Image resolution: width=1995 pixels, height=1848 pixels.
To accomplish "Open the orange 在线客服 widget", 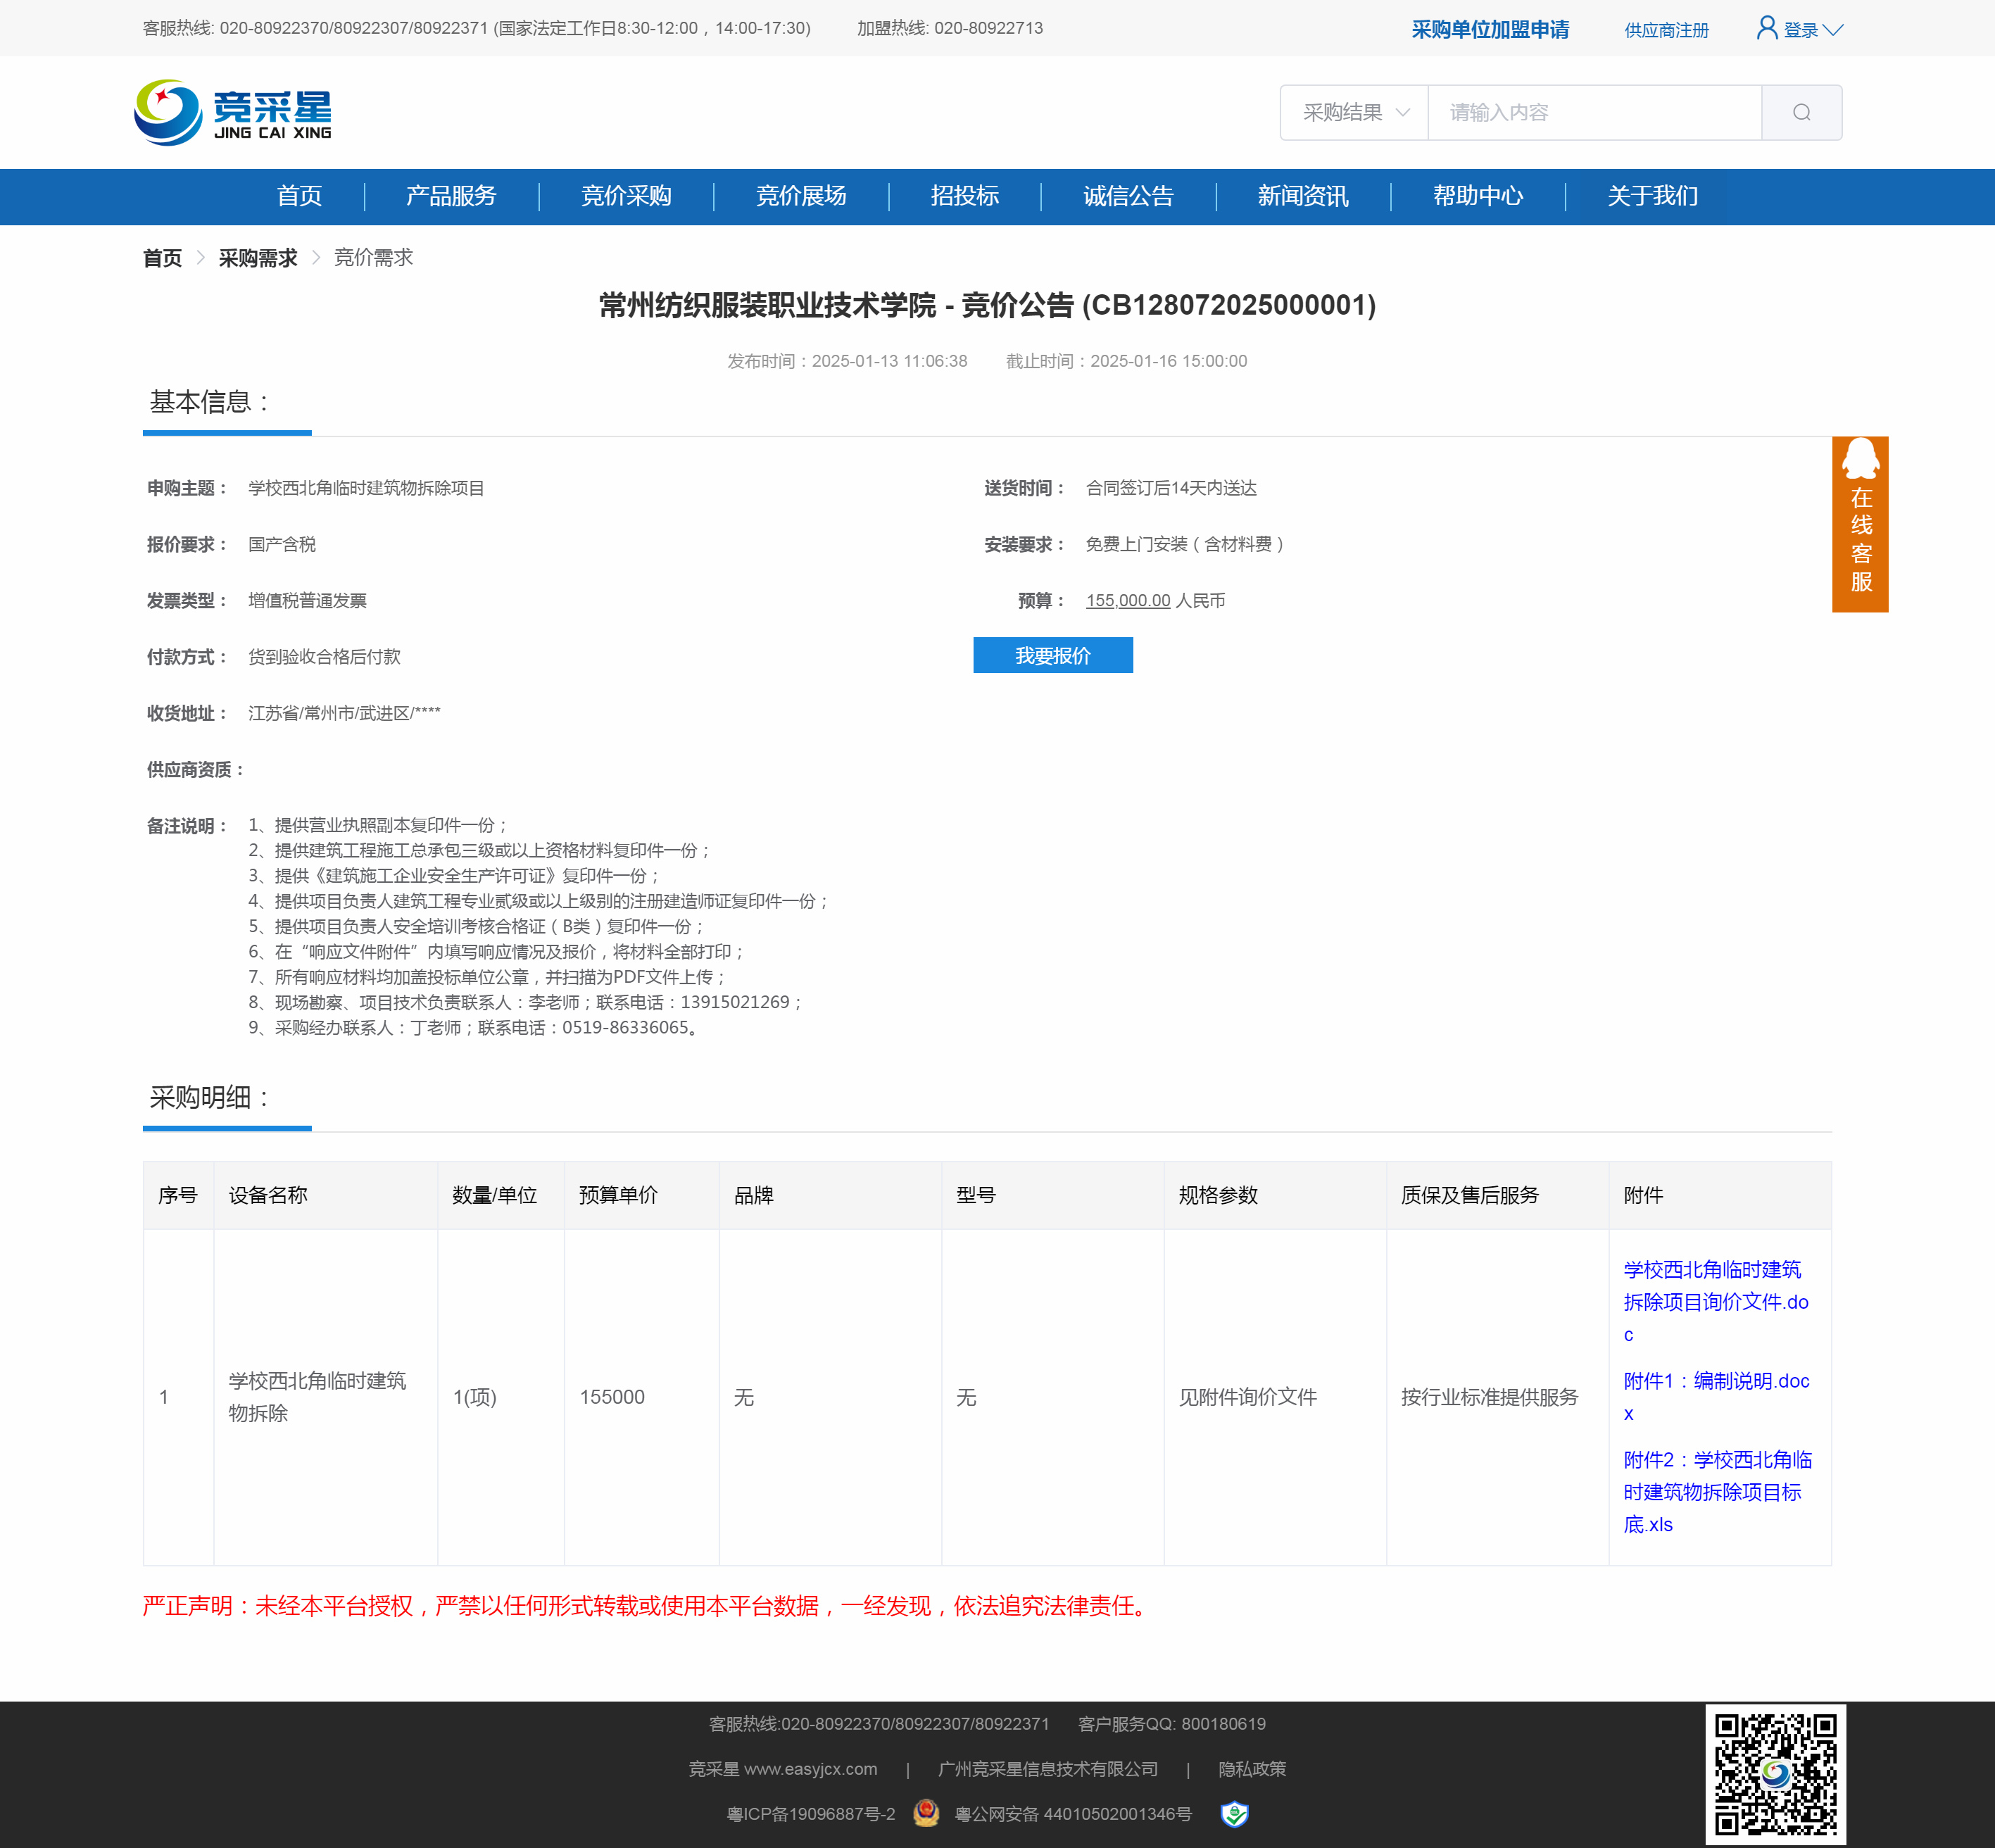I will coord(1859,524).
